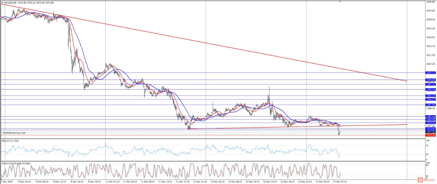The height and width of the screenshot is (184, 437).
Task: Select the 1987.99 level price label
Action: 431,105
